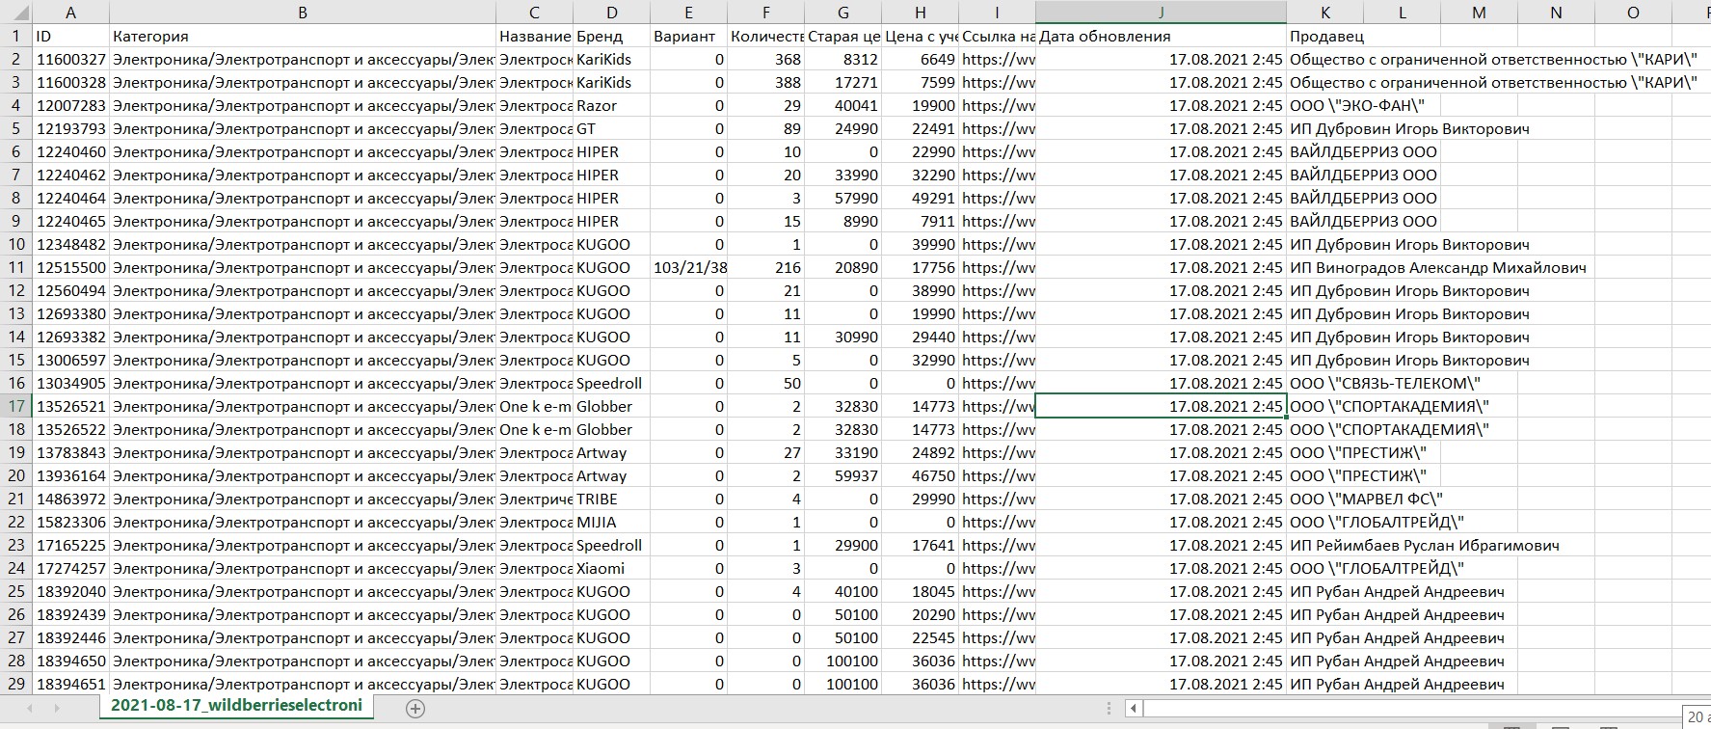This screenshot has width=1711, height=729.
Task: Select cell with ID 11600327
Action: click(x=71, y=60)
